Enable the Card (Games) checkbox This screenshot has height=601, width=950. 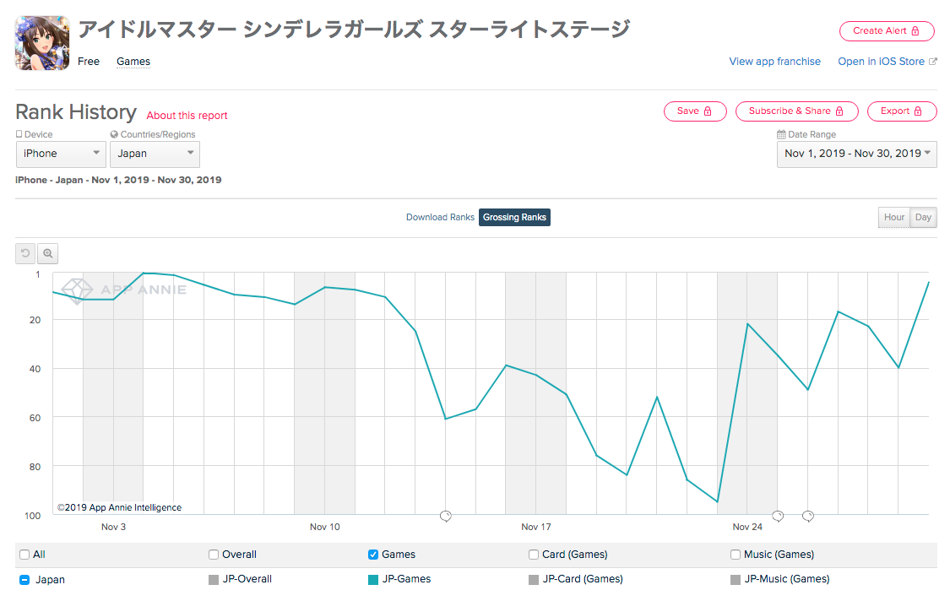coord(533,555)
